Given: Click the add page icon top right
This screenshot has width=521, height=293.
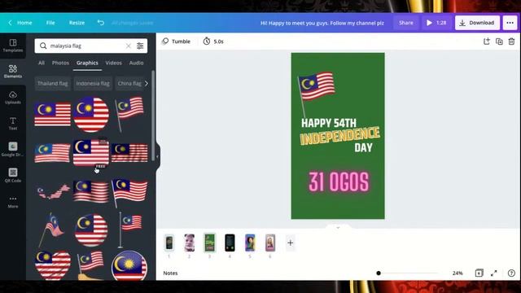Looking at the screenshot, I should (x=487, y=42).
